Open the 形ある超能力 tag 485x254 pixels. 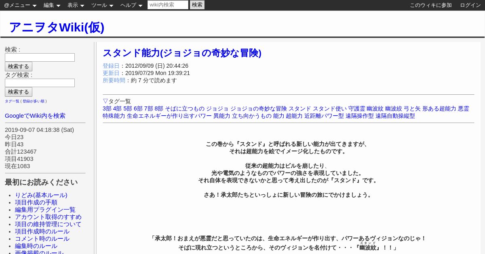click(439, 108)
